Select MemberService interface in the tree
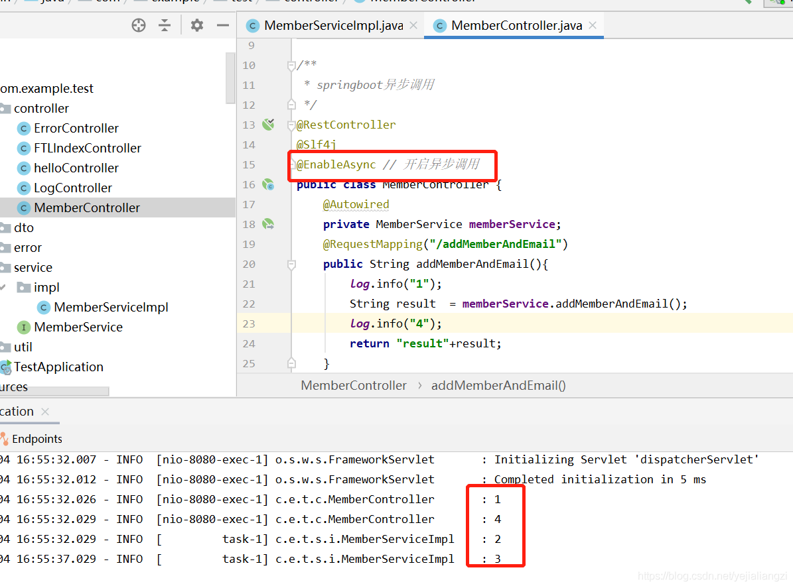Screen dimensions: 793x588 point(78,327)
